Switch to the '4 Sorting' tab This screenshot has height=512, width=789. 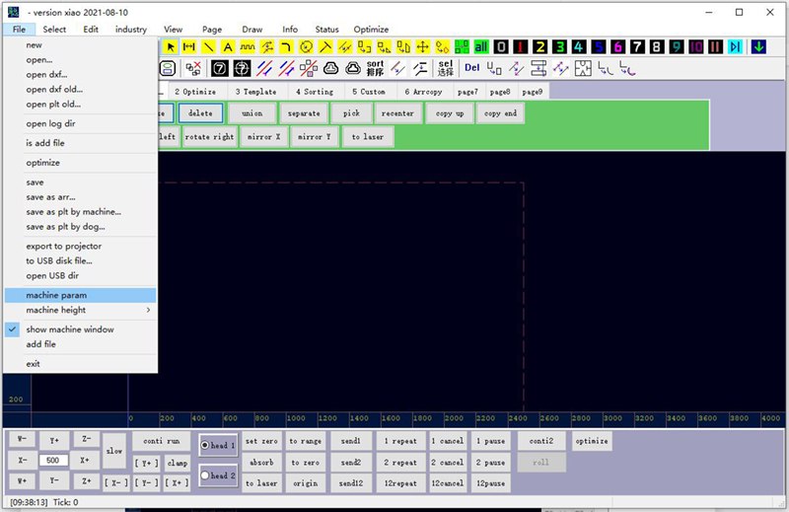315,92
